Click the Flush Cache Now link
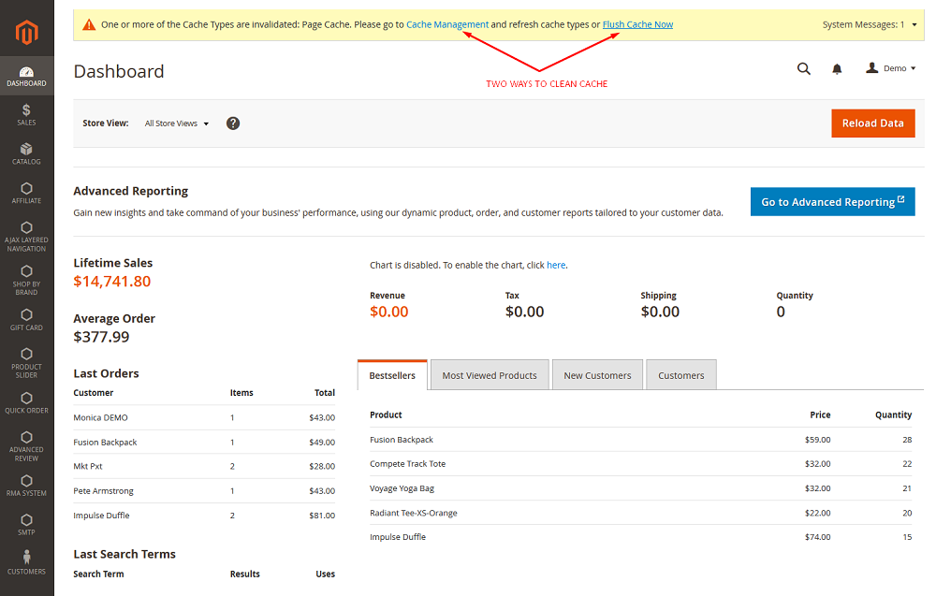This screenshot has height=596, width=936. 637,24
